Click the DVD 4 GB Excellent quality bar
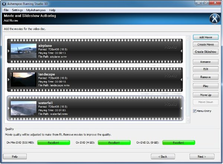The height and width of the screenshot is (164, 223). (114, 143)
